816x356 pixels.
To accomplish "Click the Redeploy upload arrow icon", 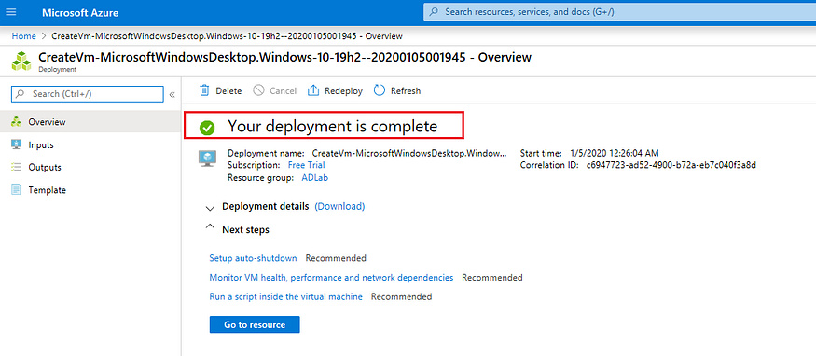I will pyautogui.click(x=313, y=90).
